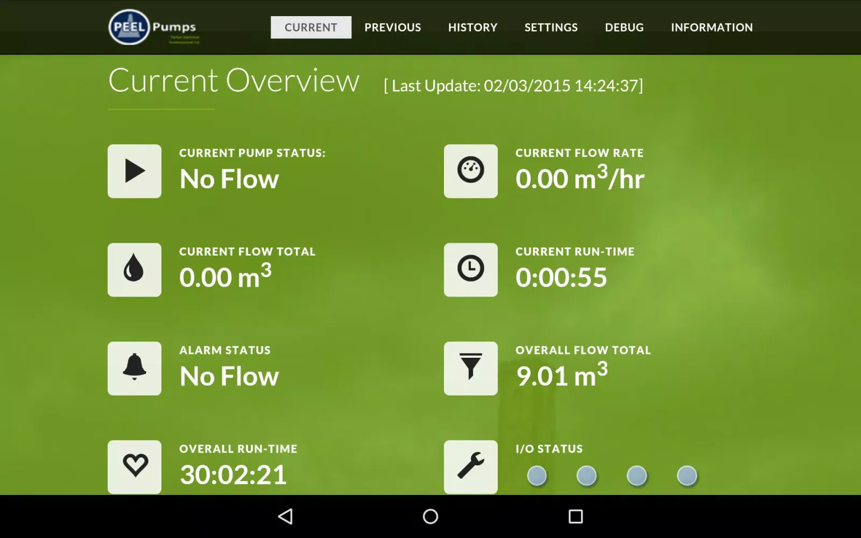
Task: Tap the Android back button
Action: pos(285,516)
